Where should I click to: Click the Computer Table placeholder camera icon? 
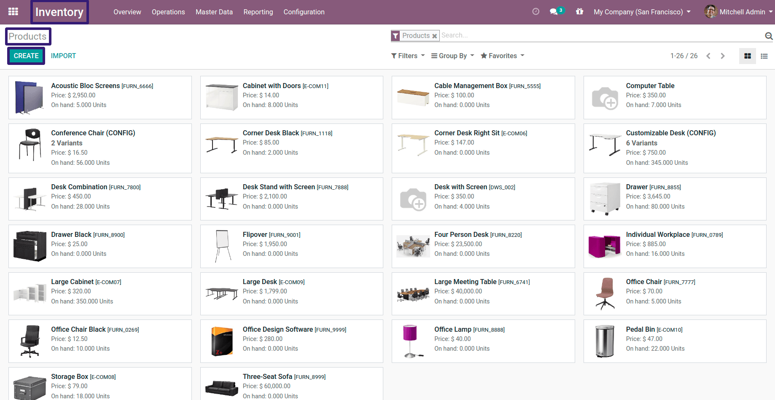(x=605, y=98)
